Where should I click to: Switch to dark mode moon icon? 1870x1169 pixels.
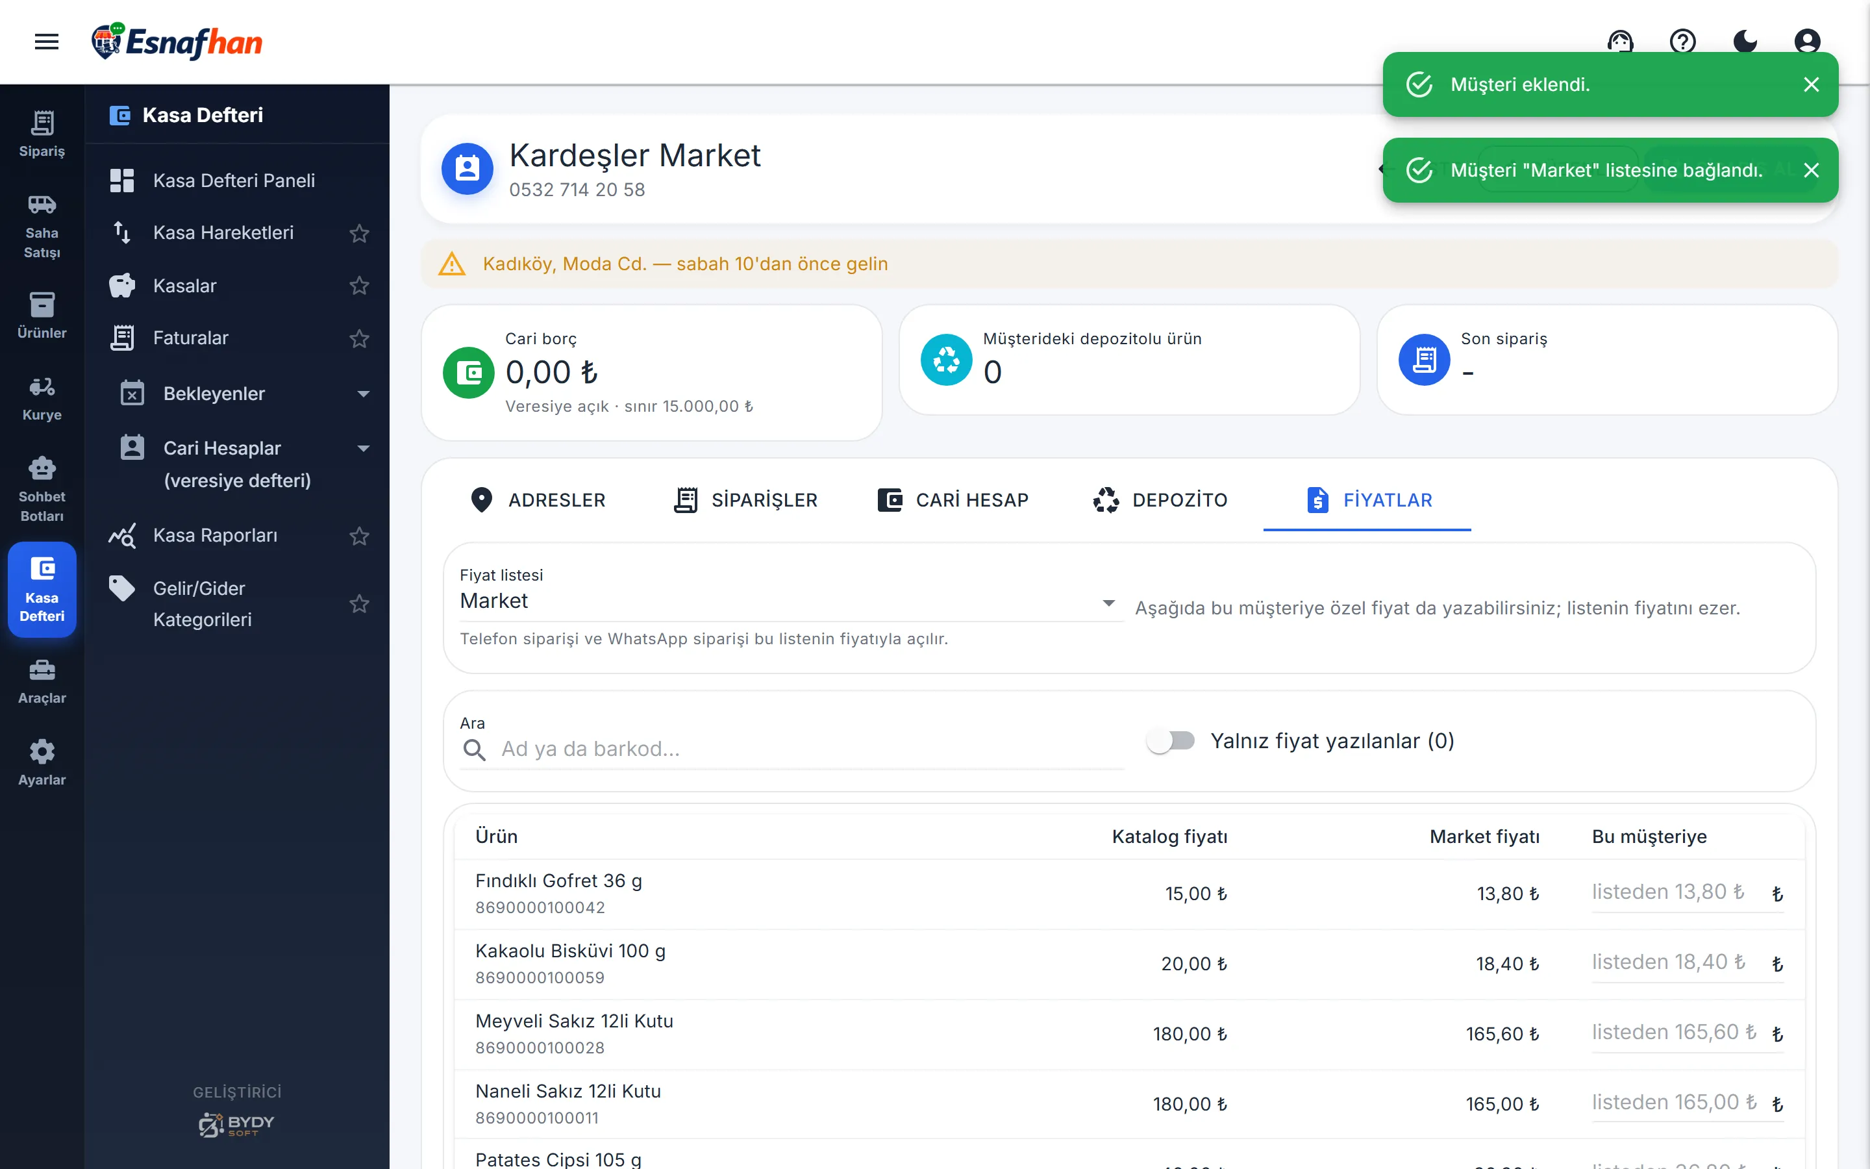tap(1745, 41)
